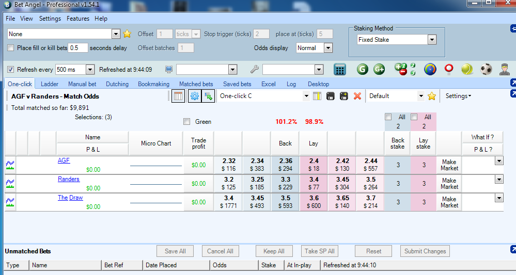Tick the All checkbox above Back stake
Viewport: 516px width, 275px height.
tap(388, 117)
